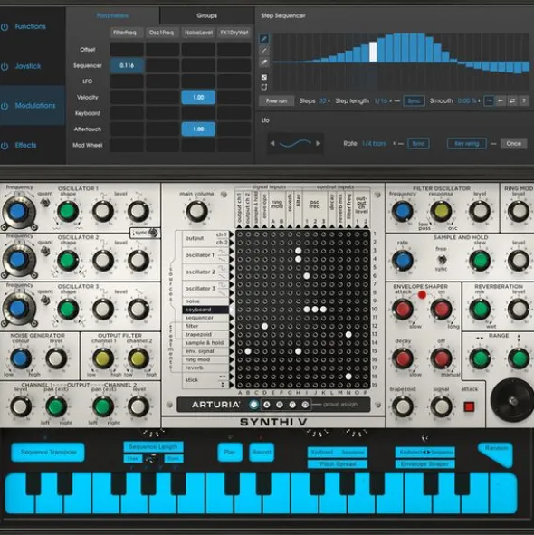Click group assign button C
The width and height of the screenshot is (534, 535).
pyautogui.click(x=292, y=405)
